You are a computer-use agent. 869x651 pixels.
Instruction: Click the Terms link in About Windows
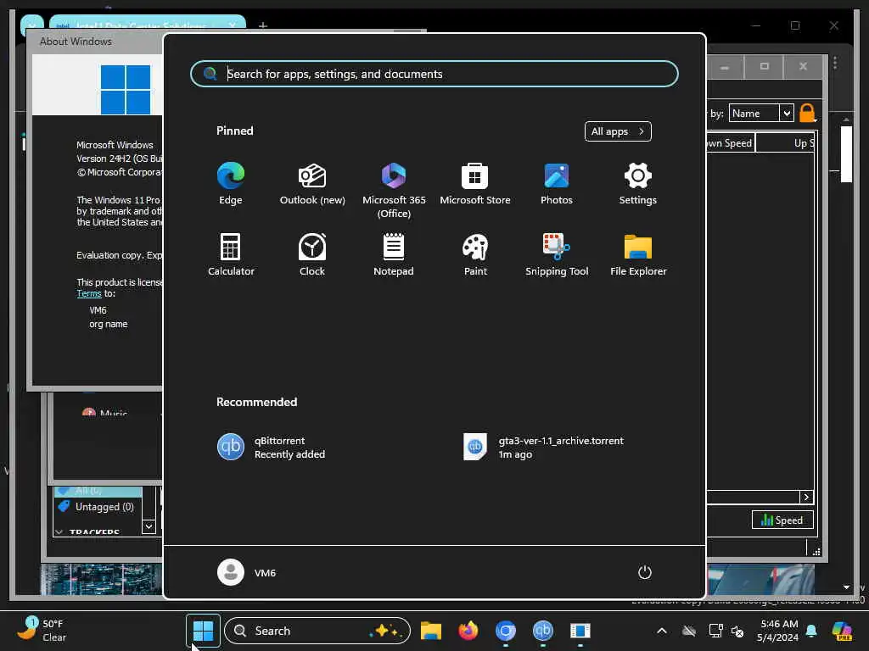point(88,293)
